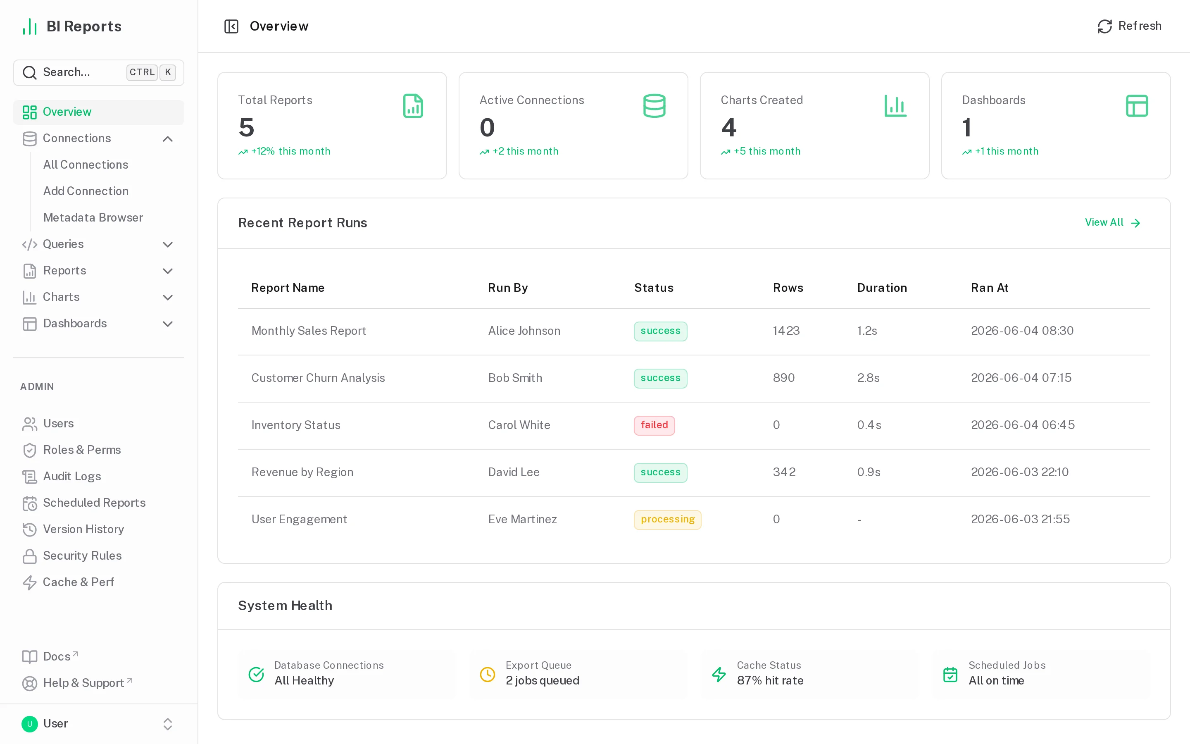Click the Users people icon
The width and height of the screenshot is (1190, 744).
29,424
